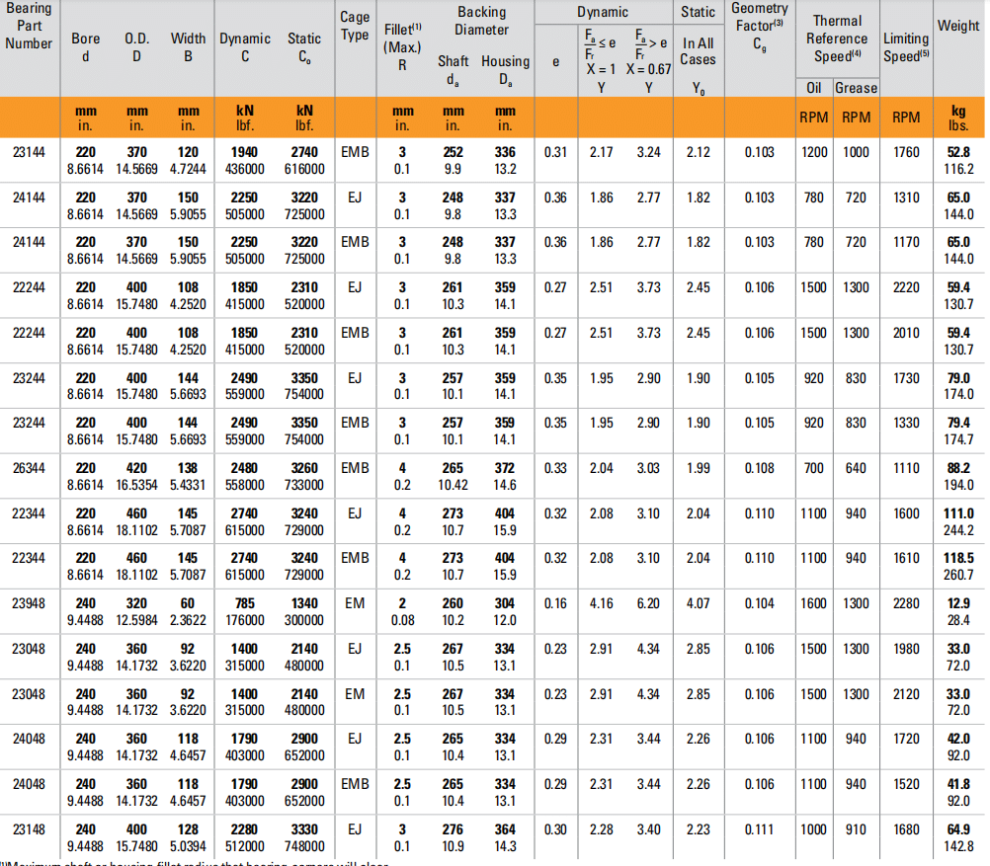Screen dimensions: 990x866
Task: Select the 0.111 geometry factor value
Action: 759,829
